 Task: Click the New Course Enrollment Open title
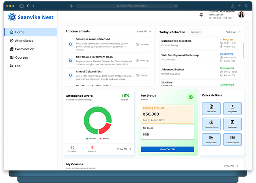coord(95,57)
